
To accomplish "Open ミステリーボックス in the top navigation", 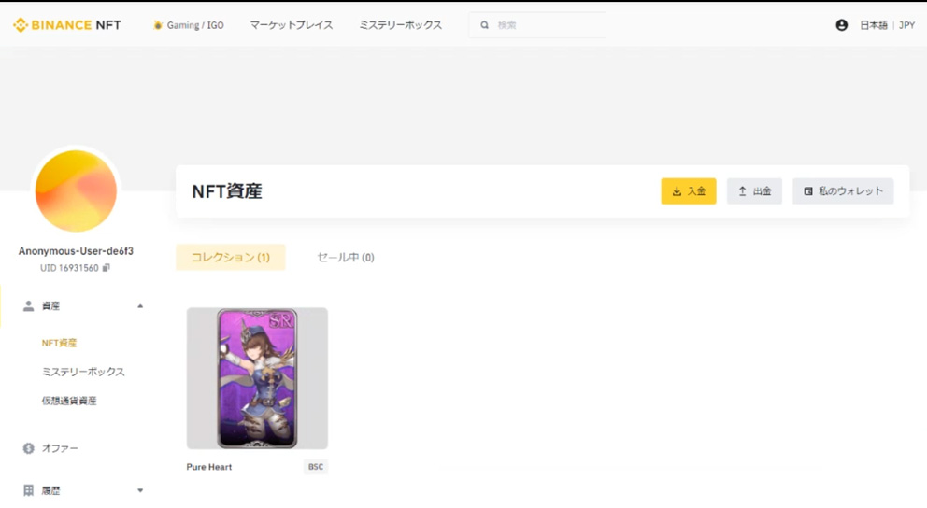I will tap(400, 25).
